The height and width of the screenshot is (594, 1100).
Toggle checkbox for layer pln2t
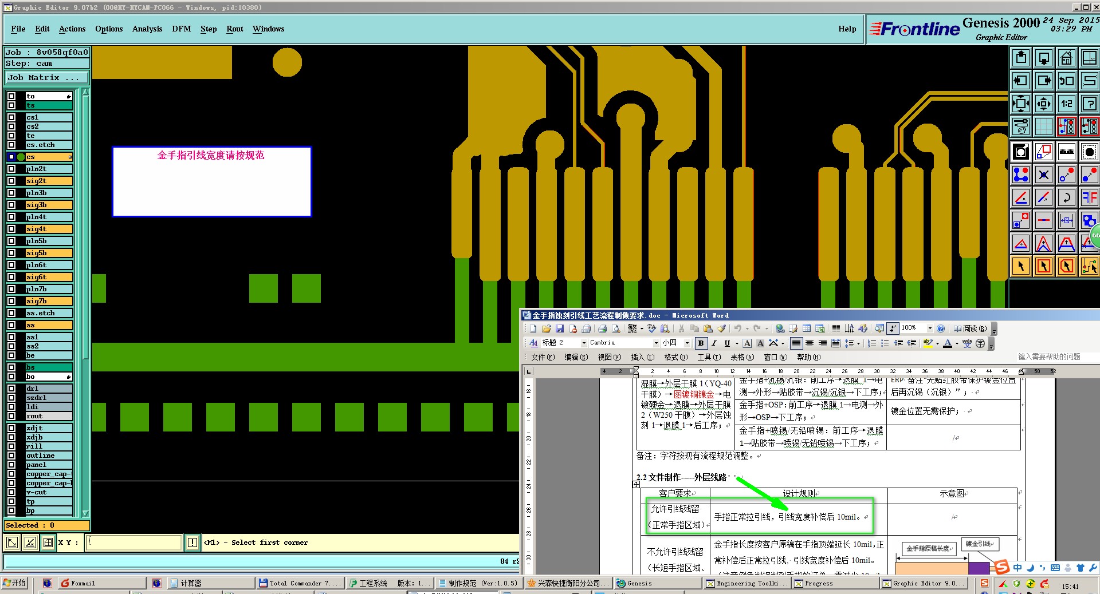click(11, 169)
